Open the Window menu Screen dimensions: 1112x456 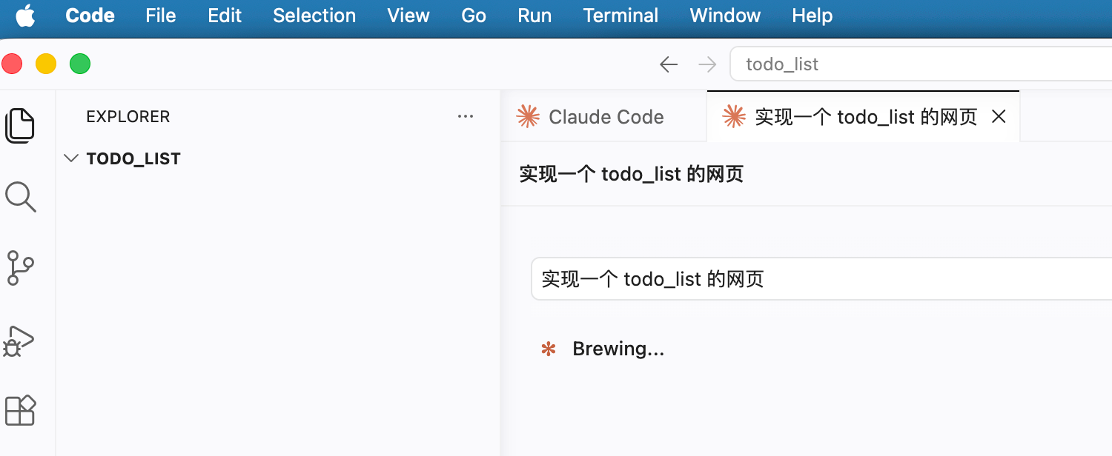coord(725,16)
